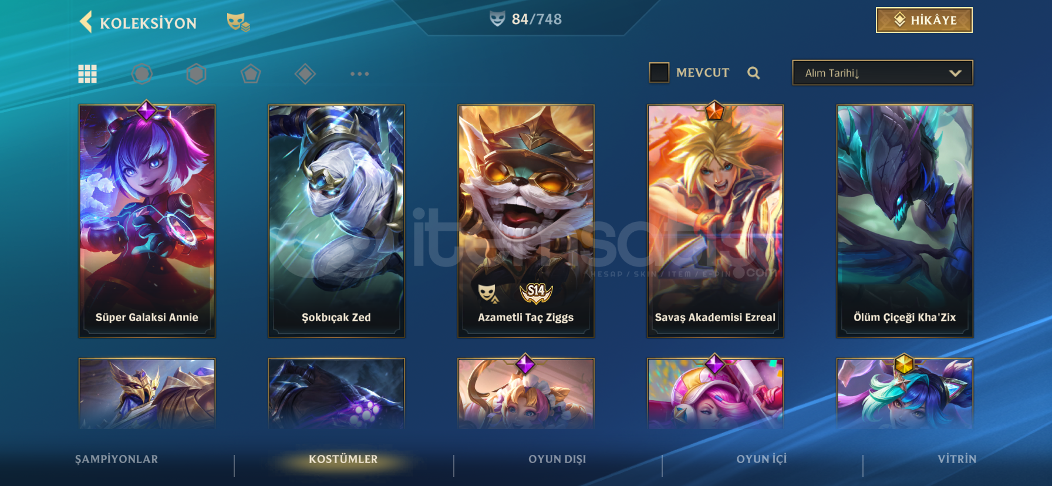Open the skin masks coin icon
This screenshot has height=486, width=1052.
238,22
